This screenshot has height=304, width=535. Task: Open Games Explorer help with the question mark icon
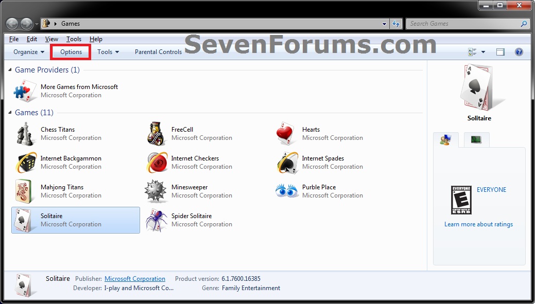(x=519, y=51)
